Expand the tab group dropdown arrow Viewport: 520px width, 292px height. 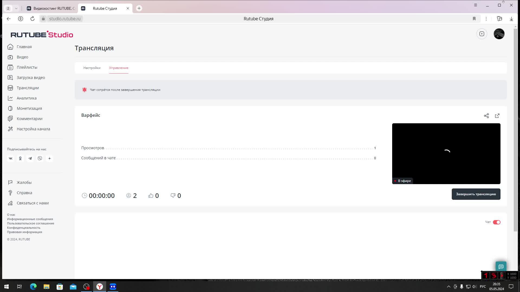16,8
